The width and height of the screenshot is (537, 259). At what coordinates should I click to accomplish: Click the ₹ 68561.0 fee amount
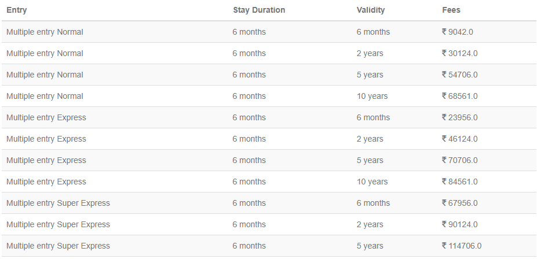[459, 97]
